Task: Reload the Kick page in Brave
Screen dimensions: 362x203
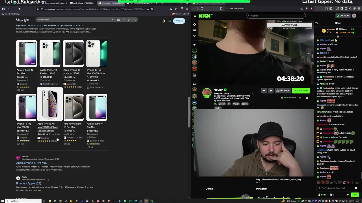Action: pyautogui.click(x=202, y=8)
